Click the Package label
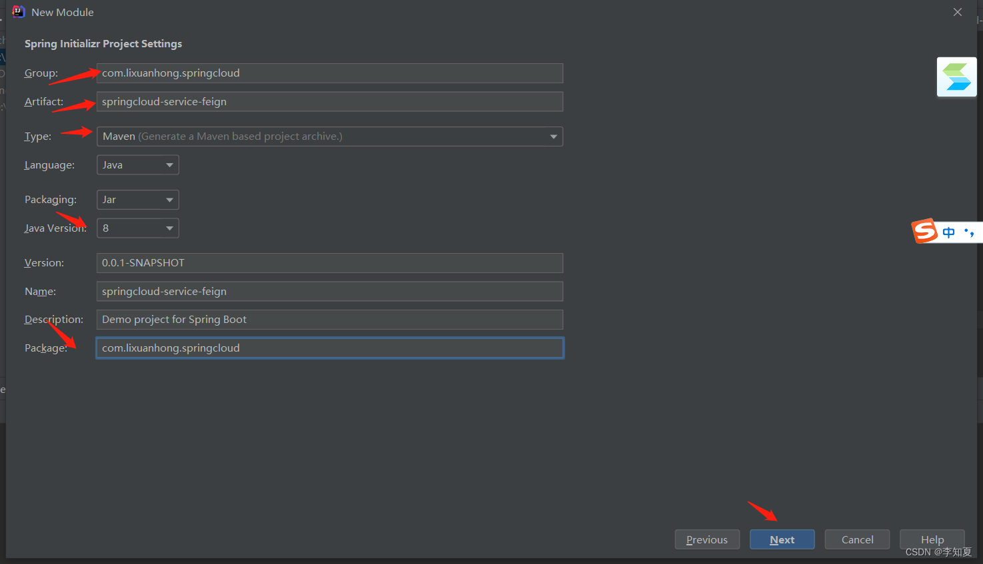The image size is (983, 564). 46,348
